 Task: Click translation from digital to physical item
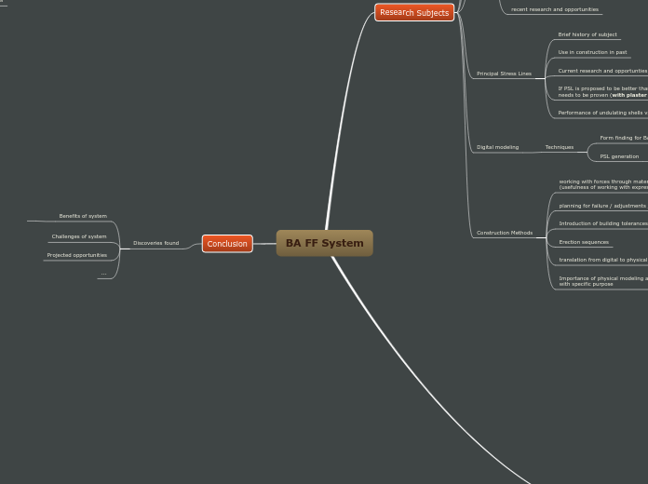[x=603, y=260]
